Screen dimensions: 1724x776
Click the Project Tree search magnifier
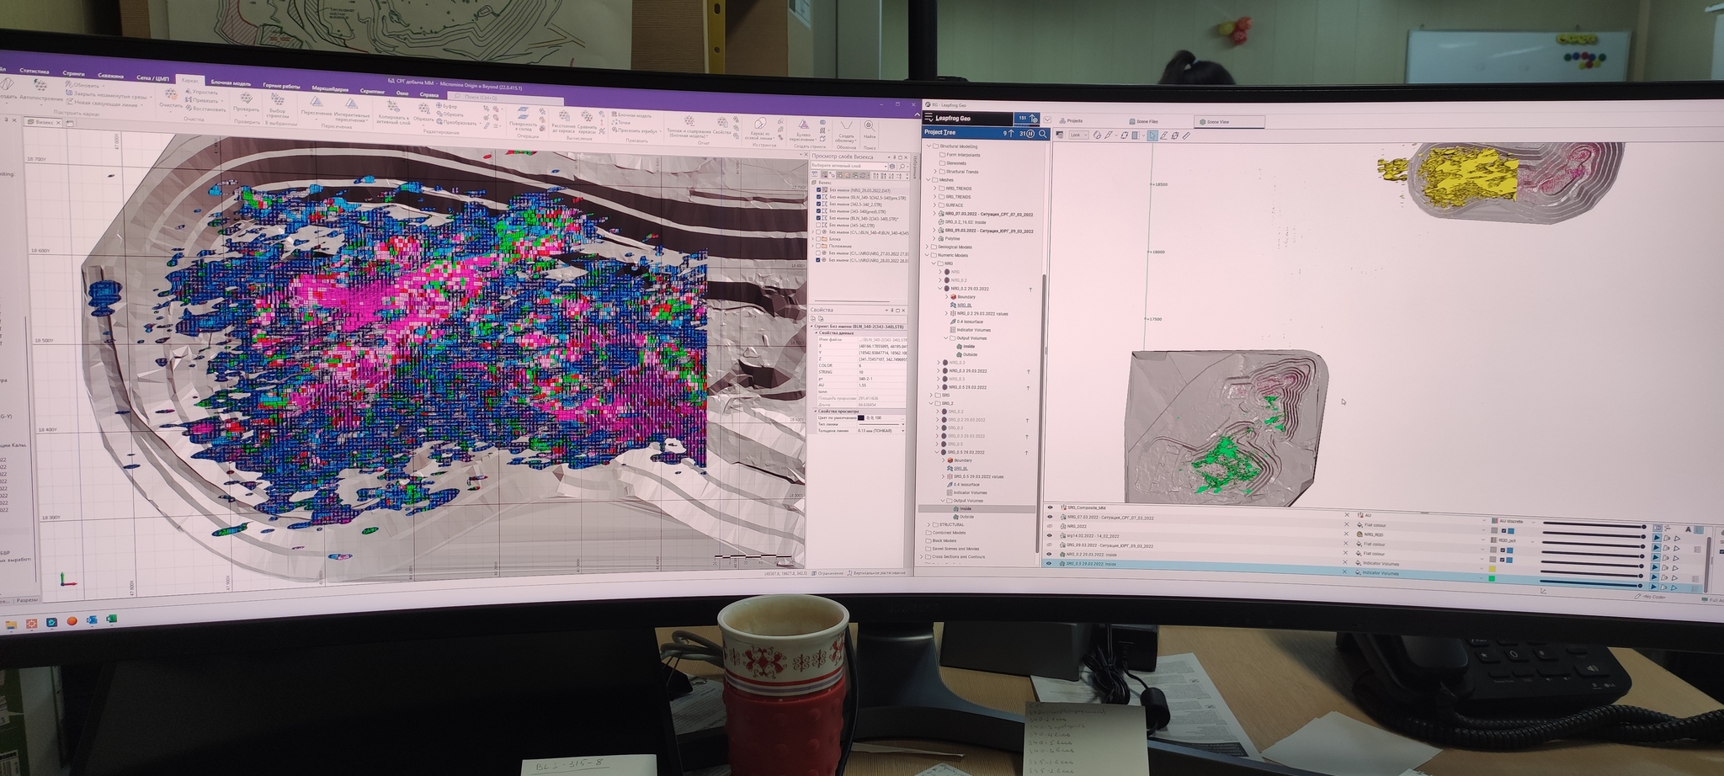click(x=1042, y=134)
